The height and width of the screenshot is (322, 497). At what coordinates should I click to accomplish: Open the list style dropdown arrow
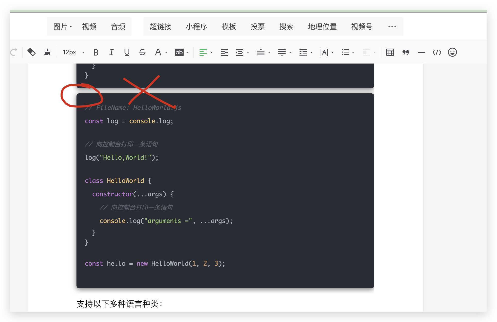353,52
